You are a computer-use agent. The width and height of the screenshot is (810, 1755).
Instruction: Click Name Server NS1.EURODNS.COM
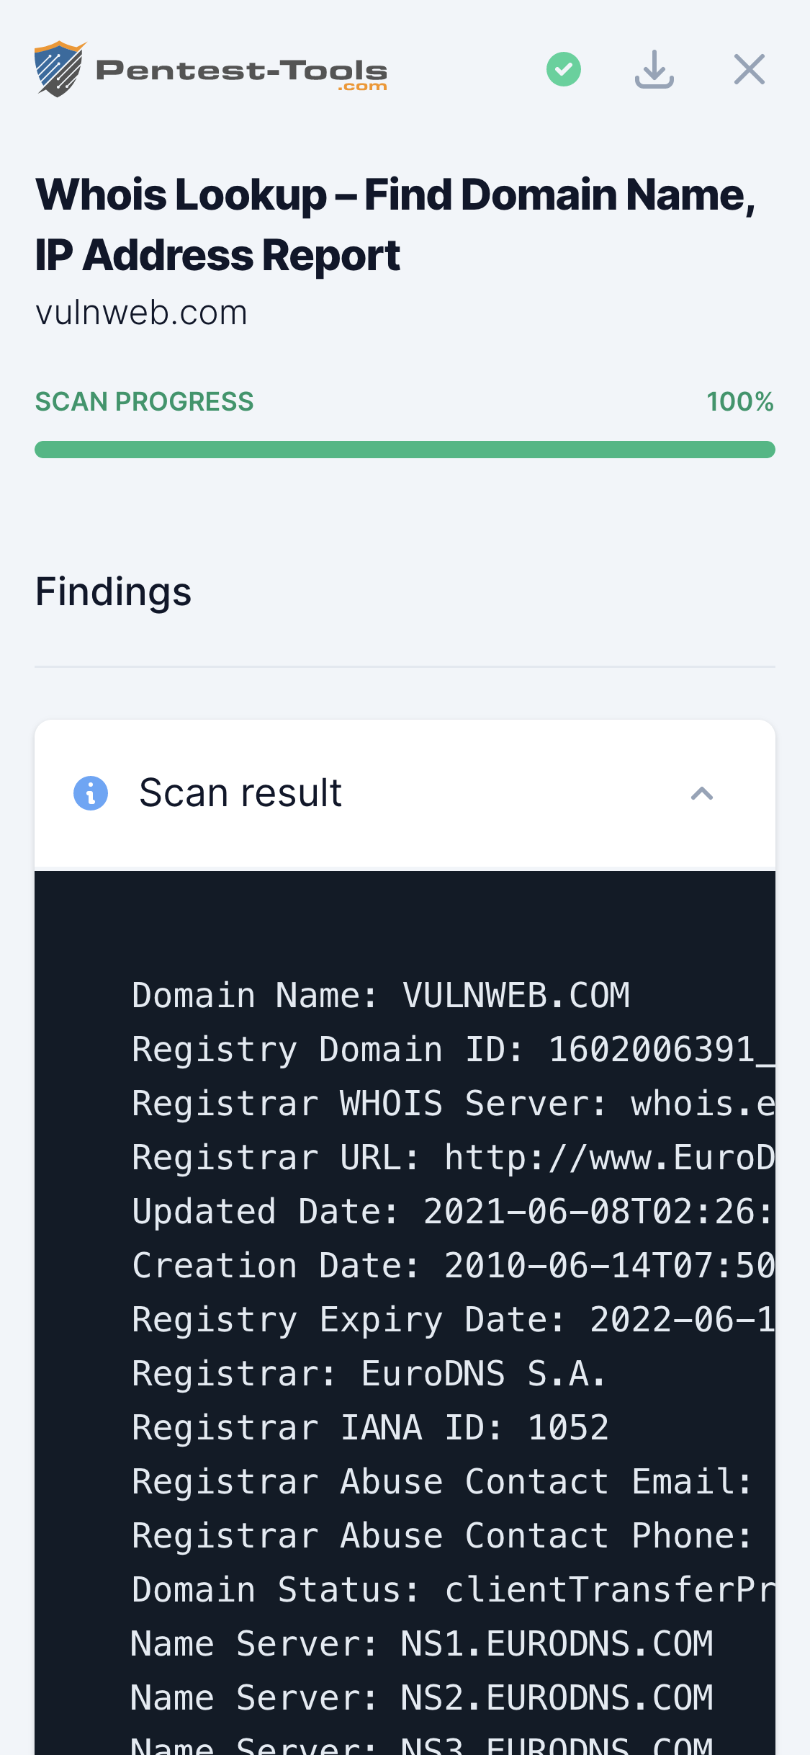click(x=421, y=1643)
